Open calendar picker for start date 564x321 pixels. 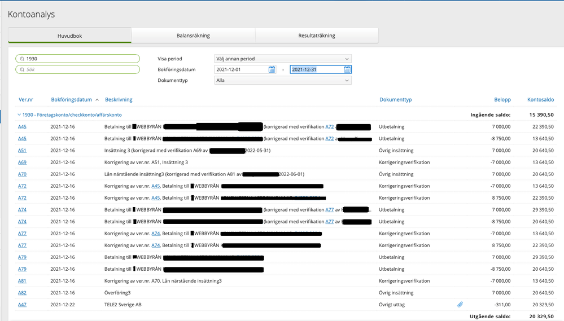(272, 69)
